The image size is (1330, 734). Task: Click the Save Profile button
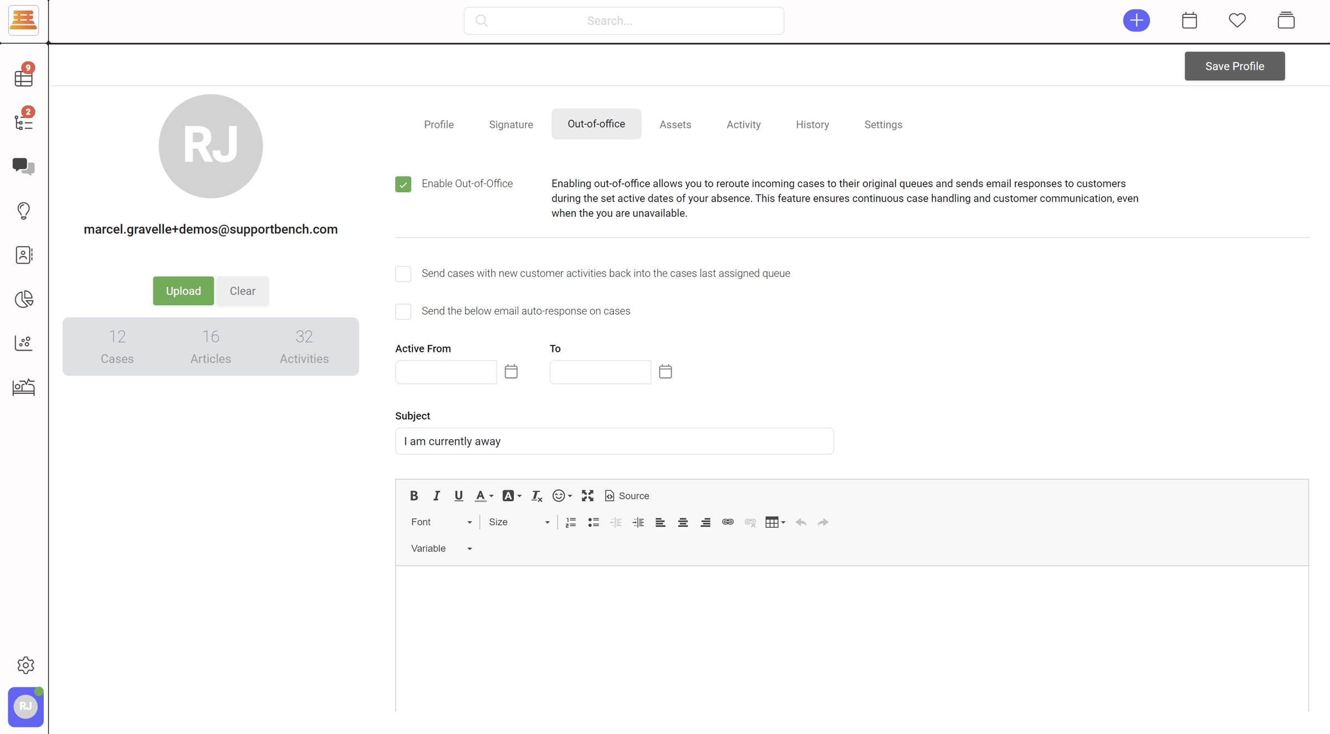pyautogui.click(x=1234, y=66)
